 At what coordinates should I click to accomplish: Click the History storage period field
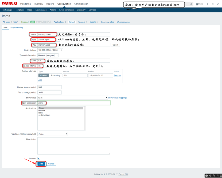[49, 87]
